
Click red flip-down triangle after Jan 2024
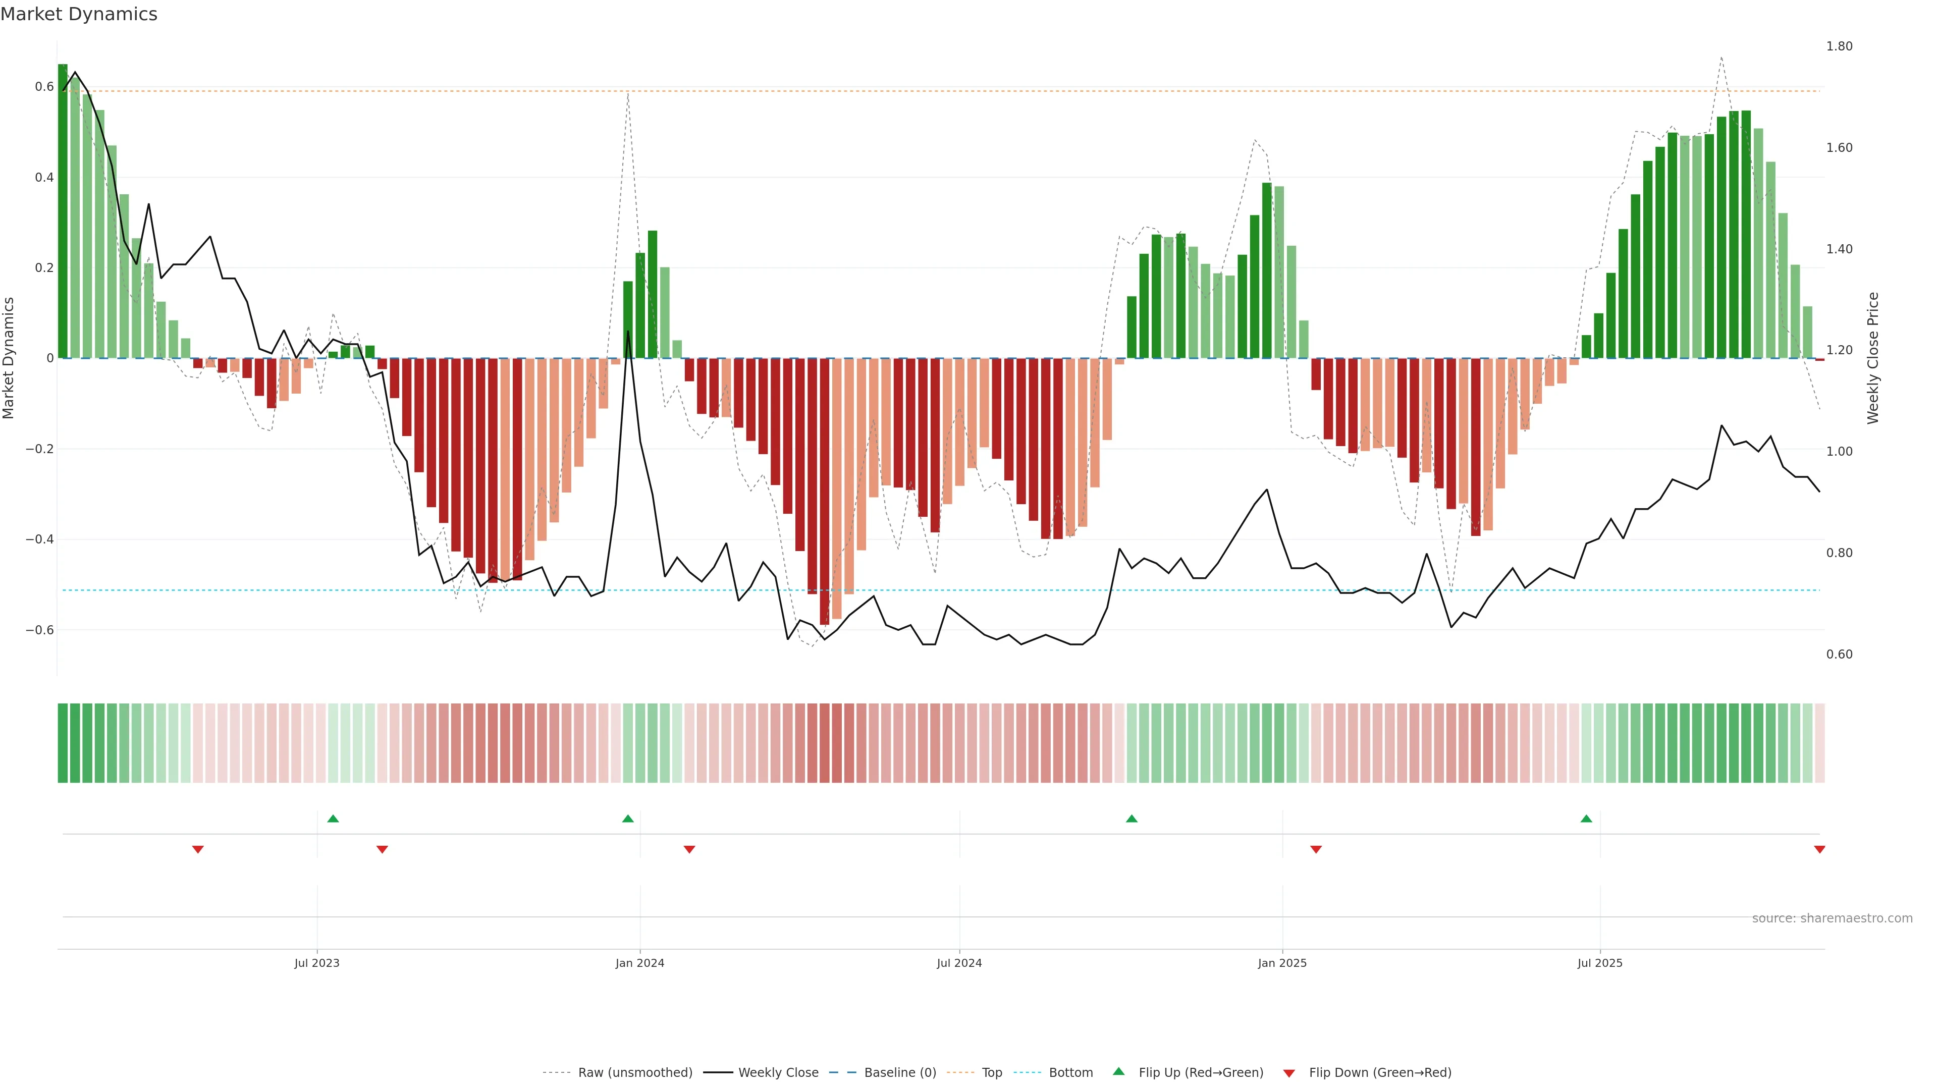pos(689,849)
